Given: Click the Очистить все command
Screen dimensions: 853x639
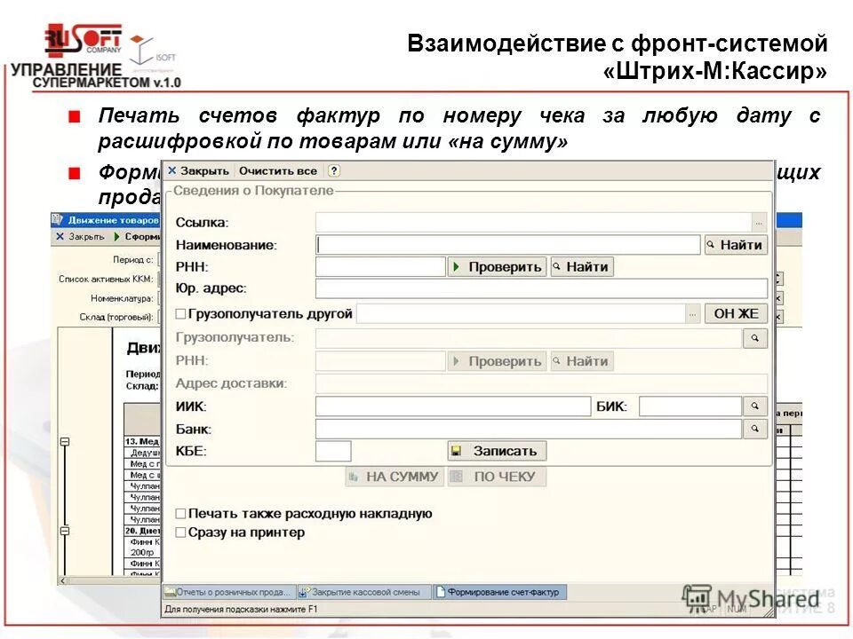Looking at the screenshot, I should point(276,169).
